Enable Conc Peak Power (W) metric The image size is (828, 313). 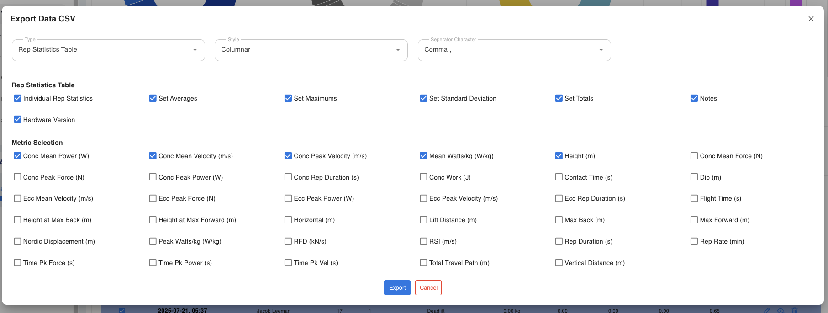(153, 177)
